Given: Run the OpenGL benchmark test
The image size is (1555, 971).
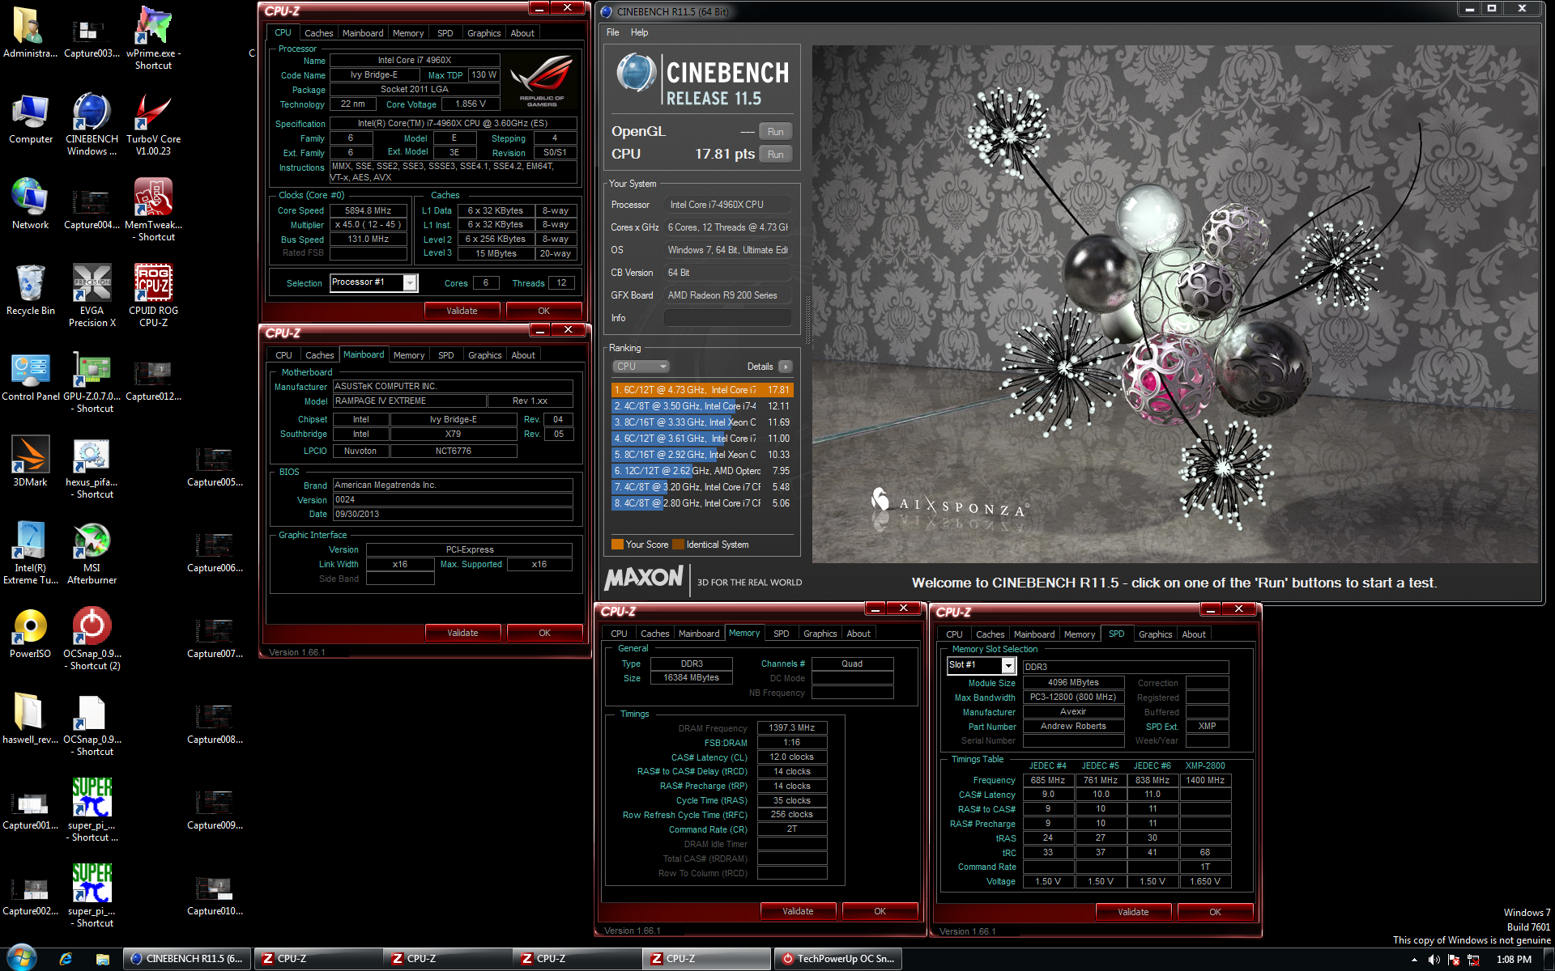Looking at the screenshot, I should 775,132.
